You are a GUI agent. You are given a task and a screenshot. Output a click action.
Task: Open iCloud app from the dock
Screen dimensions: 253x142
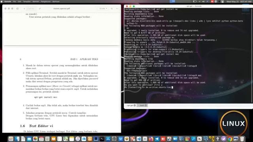84,139
